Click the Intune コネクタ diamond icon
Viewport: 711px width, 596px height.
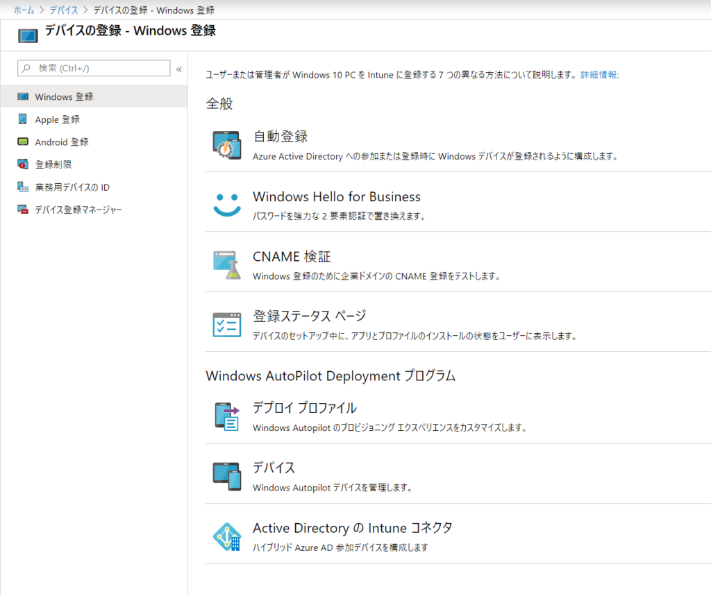tap(227, 536)
